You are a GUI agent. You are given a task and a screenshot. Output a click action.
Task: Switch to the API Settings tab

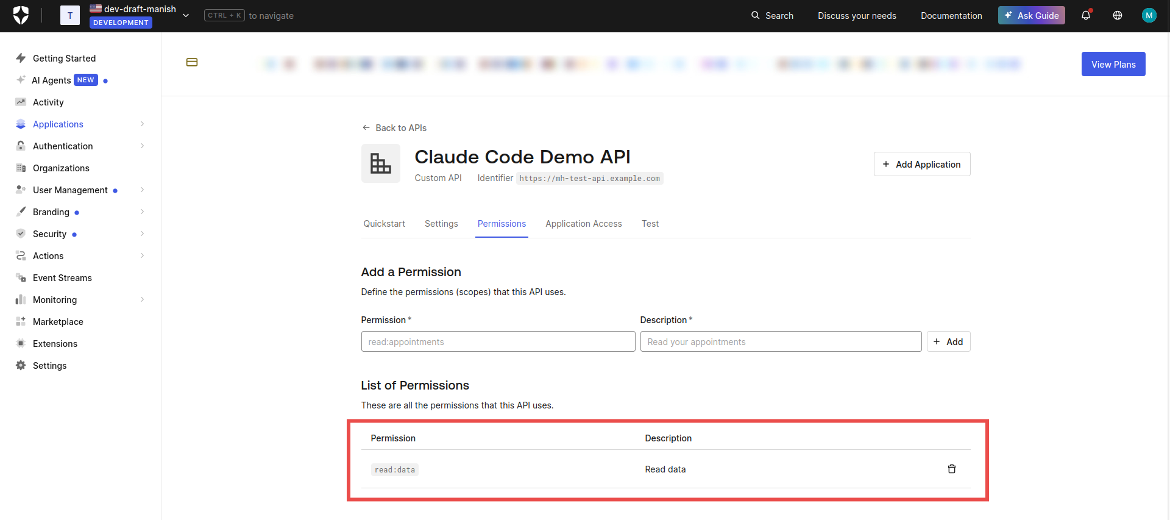point(441,224)
